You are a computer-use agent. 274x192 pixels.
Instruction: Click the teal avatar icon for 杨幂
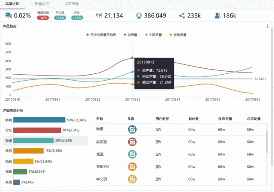coord(133,154)
